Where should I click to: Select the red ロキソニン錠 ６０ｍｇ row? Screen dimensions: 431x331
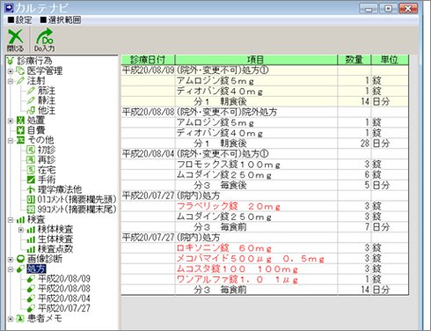[x=265, y=248]
